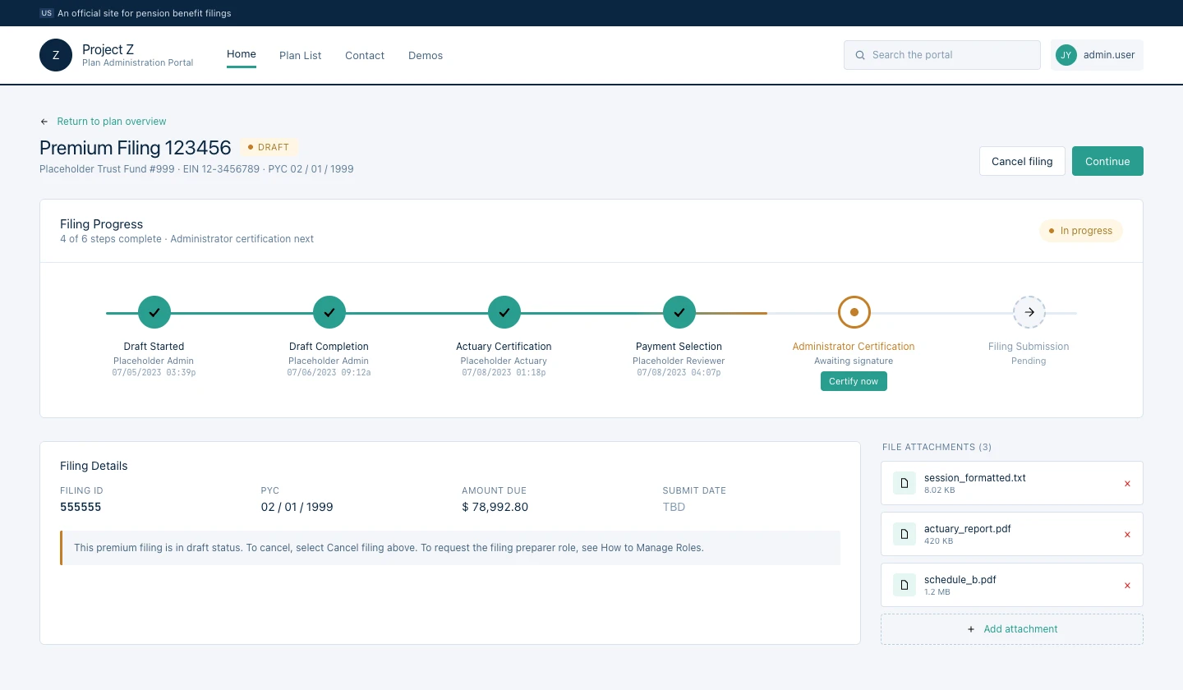Click the Placeholder Reviewer name
This screenshot has width=1183, height=690.
click(679, 361)
